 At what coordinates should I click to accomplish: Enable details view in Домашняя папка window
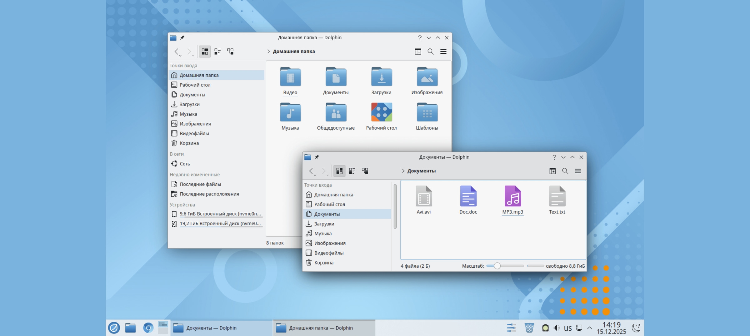[x=230, y=51]
